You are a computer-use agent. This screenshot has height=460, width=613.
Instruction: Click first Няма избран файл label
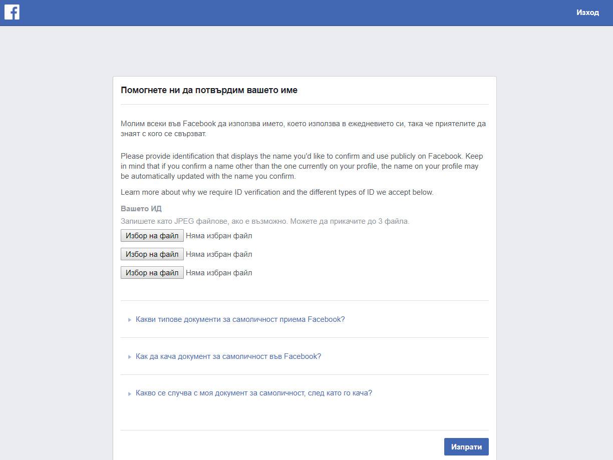point(219,236)
